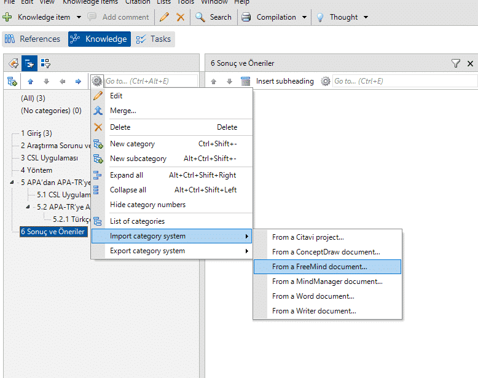478x378 pixels.
Task: Choose New subcategory menu entry
Action: [x=172, y=159]
